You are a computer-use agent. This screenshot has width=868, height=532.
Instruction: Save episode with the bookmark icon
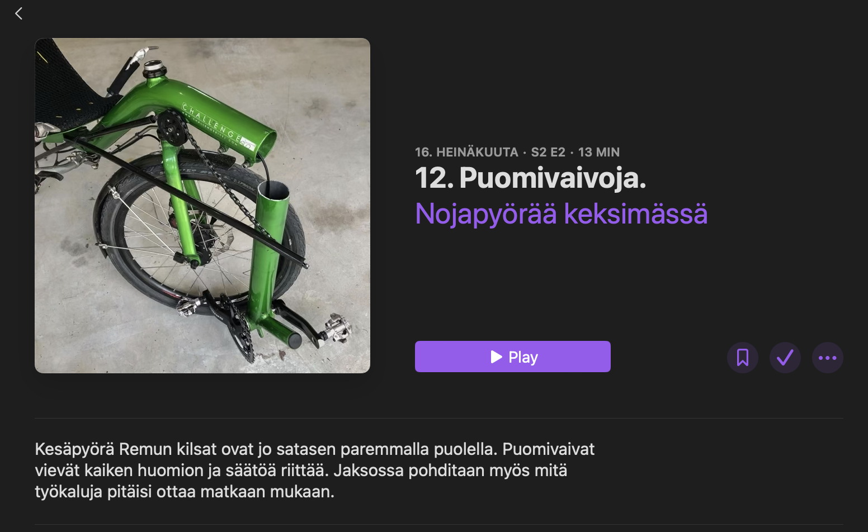click(x=743, y=358)
